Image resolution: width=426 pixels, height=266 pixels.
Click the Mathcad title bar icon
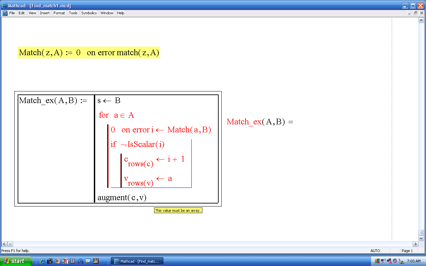click(4, 6)
